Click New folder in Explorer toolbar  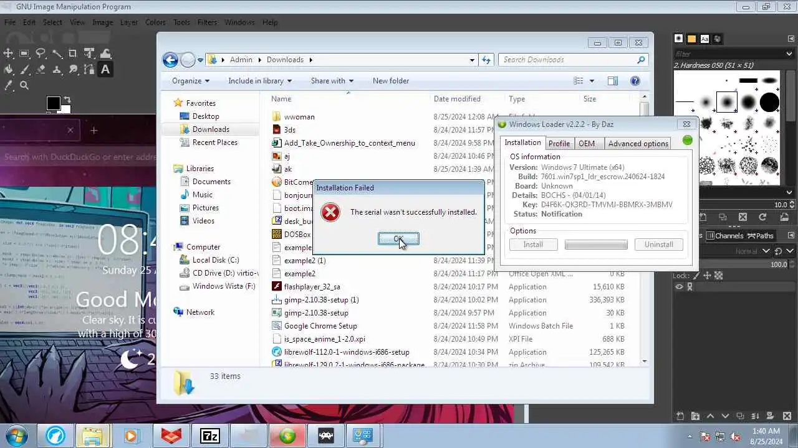coord(391,81)
